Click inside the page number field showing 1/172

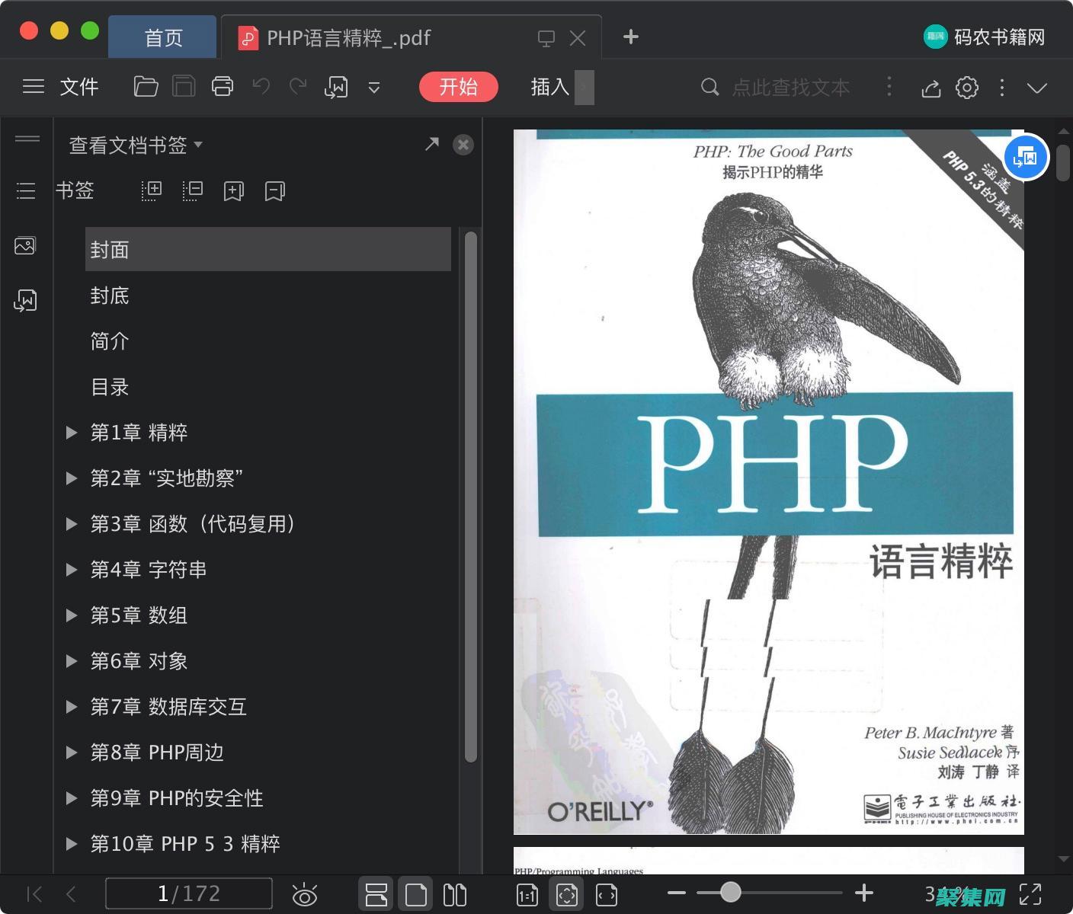coord(189,893)
